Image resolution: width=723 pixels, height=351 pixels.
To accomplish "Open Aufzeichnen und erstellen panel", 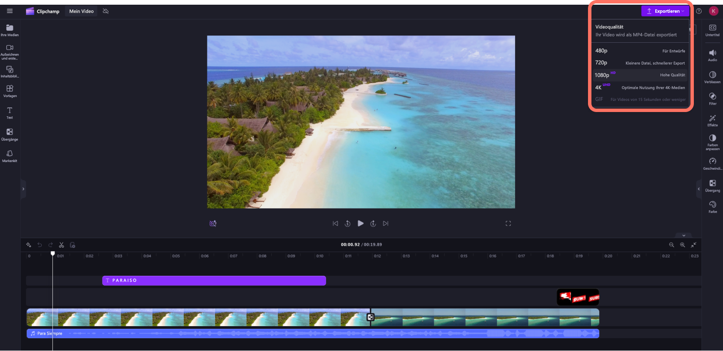I will [9, 52].
